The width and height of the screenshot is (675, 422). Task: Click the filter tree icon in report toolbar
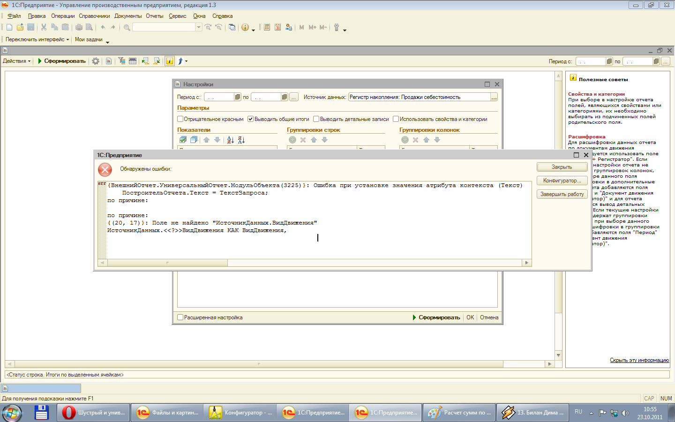(x=122, y=61)
